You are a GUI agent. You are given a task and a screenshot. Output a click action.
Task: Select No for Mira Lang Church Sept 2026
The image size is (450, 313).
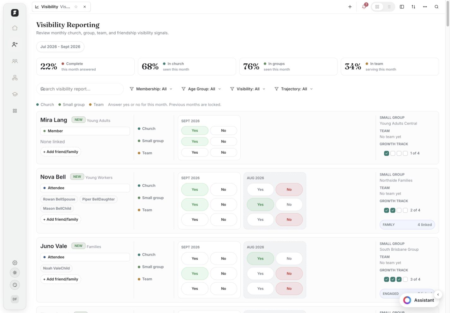pos(224,131)
